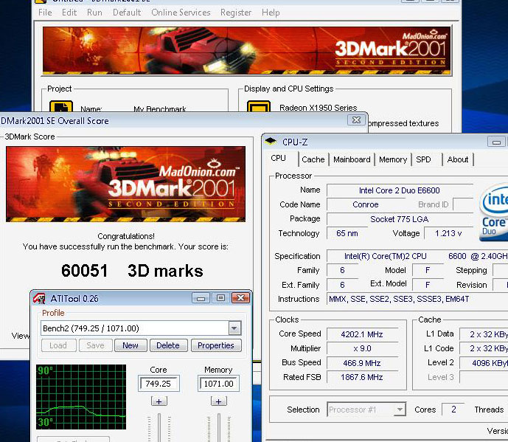Minimize the ATITool window
508x442 pixels.
201,298
